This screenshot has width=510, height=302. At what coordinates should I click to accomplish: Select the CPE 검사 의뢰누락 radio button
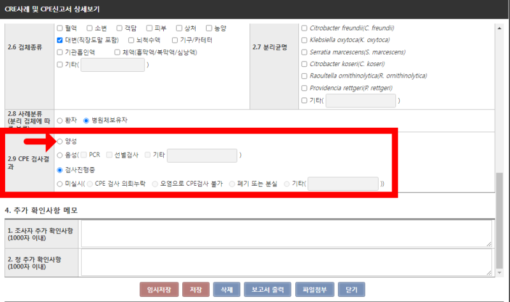(90, 184)
